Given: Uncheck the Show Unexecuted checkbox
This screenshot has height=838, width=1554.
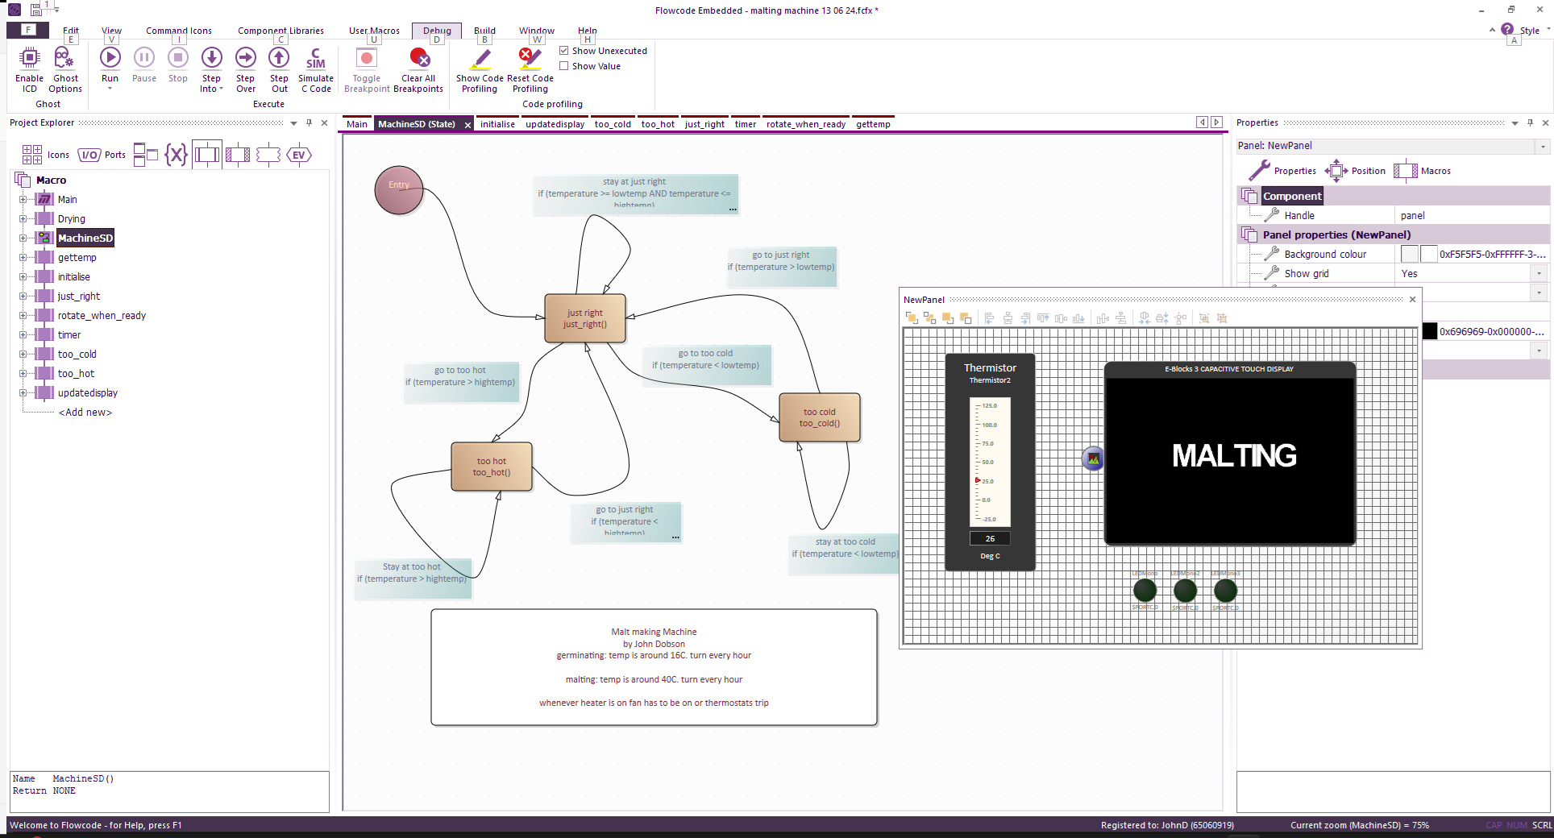Looking at the screenshot, I should [564, 51].
